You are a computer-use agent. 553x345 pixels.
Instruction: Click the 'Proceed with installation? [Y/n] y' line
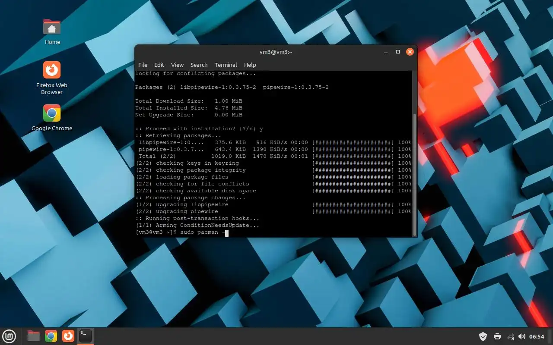point(199,129)
